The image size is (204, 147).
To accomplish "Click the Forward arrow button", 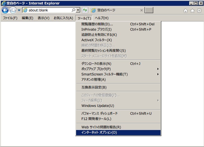I will pyautogui.click(x=13, y=10).
